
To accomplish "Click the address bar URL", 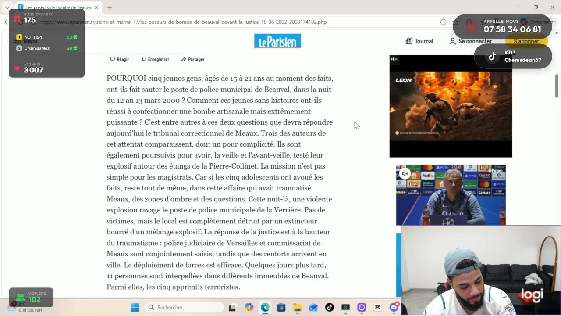I will pos(183,22).
